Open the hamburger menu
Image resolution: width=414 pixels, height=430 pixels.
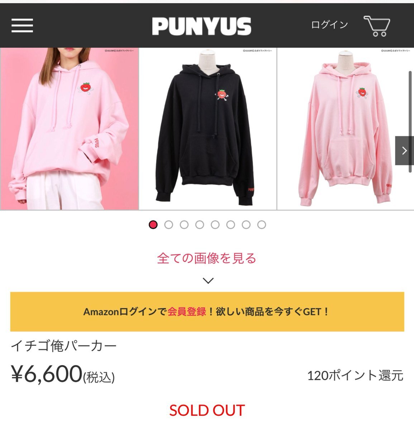pyautogui.click(x=22, y=26)
